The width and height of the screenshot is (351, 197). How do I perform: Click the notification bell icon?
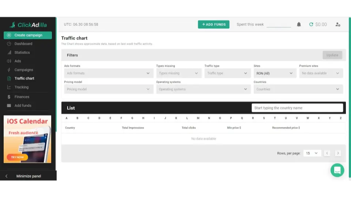299,24
